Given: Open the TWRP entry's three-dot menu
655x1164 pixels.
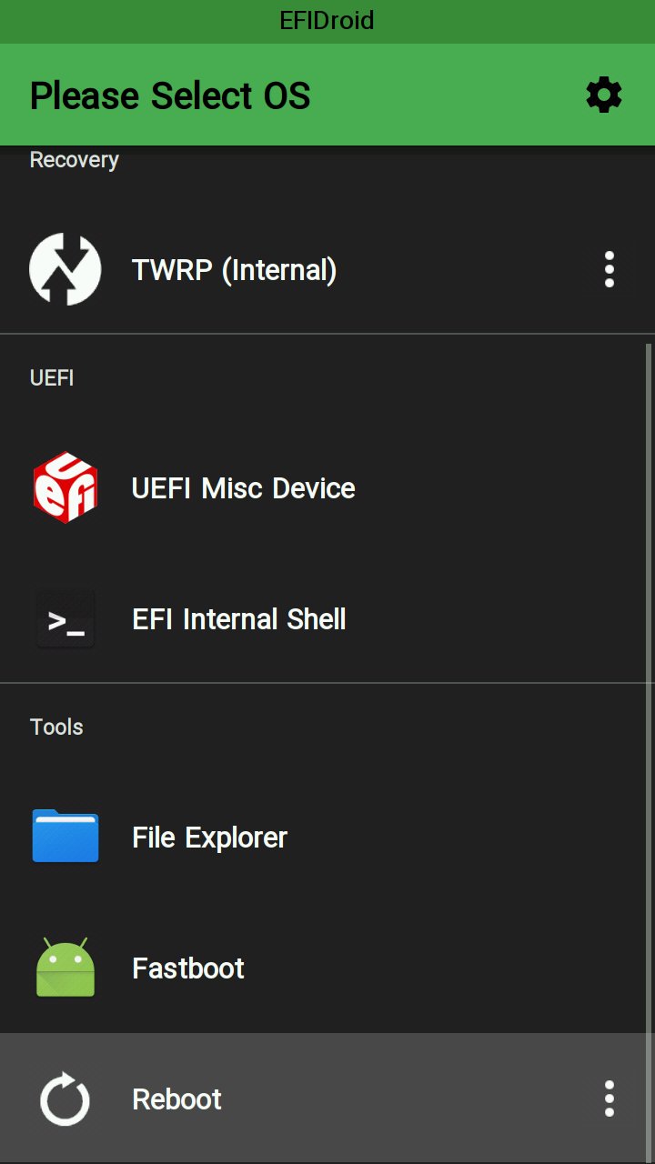Looking at the screenshot, I should 609,269.
